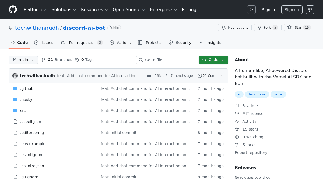Screen dimensions: 323x182
Task: Click the techwithanirudh avatar in commit bar
Action: (15, 76)
